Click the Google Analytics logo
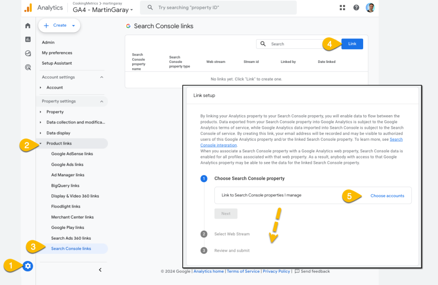The width and height of the screenshot is (438, 285). 28,8
